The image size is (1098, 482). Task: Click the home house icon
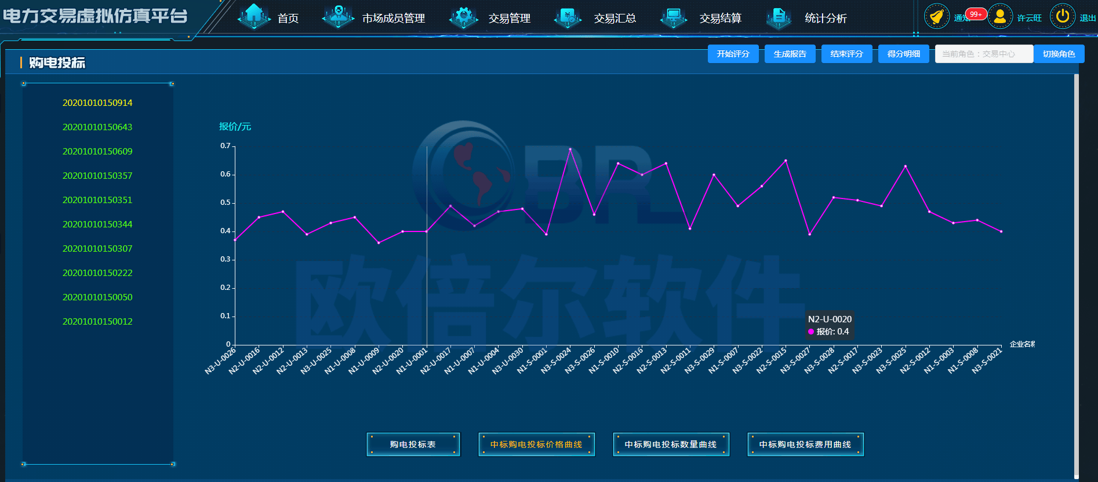click(254, 17)
